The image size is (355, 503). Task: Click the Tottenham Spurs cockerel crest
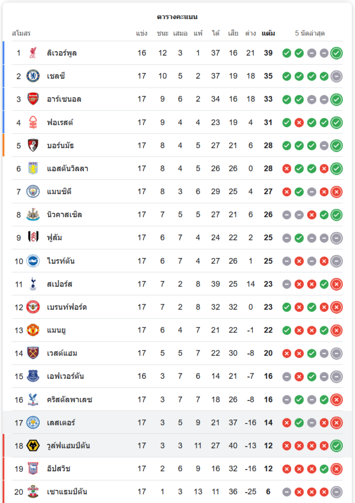coord(33,284)
